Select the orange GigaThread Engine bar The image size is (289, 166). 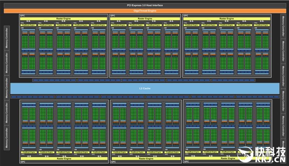pyautogui.click(x=145, y=11)
